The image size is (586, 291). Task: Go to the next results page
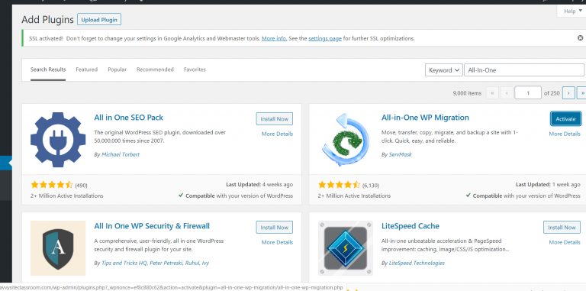coord(568,92)
